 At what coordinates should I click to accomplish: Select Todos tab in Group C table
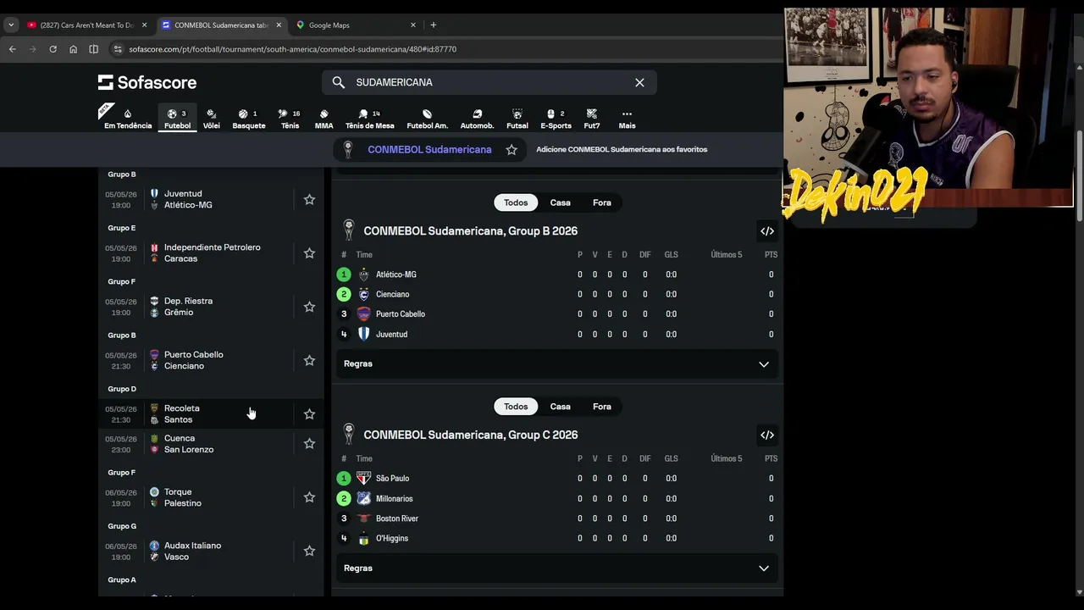pos(516,407)
